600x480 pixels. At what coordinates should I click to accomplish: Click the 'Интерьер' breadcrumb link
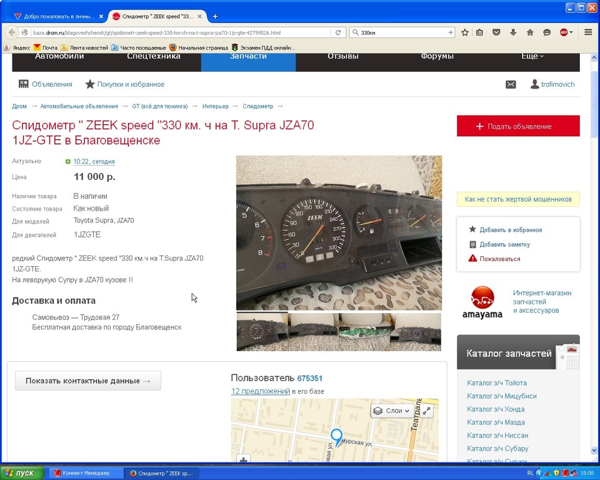(216, 106)
